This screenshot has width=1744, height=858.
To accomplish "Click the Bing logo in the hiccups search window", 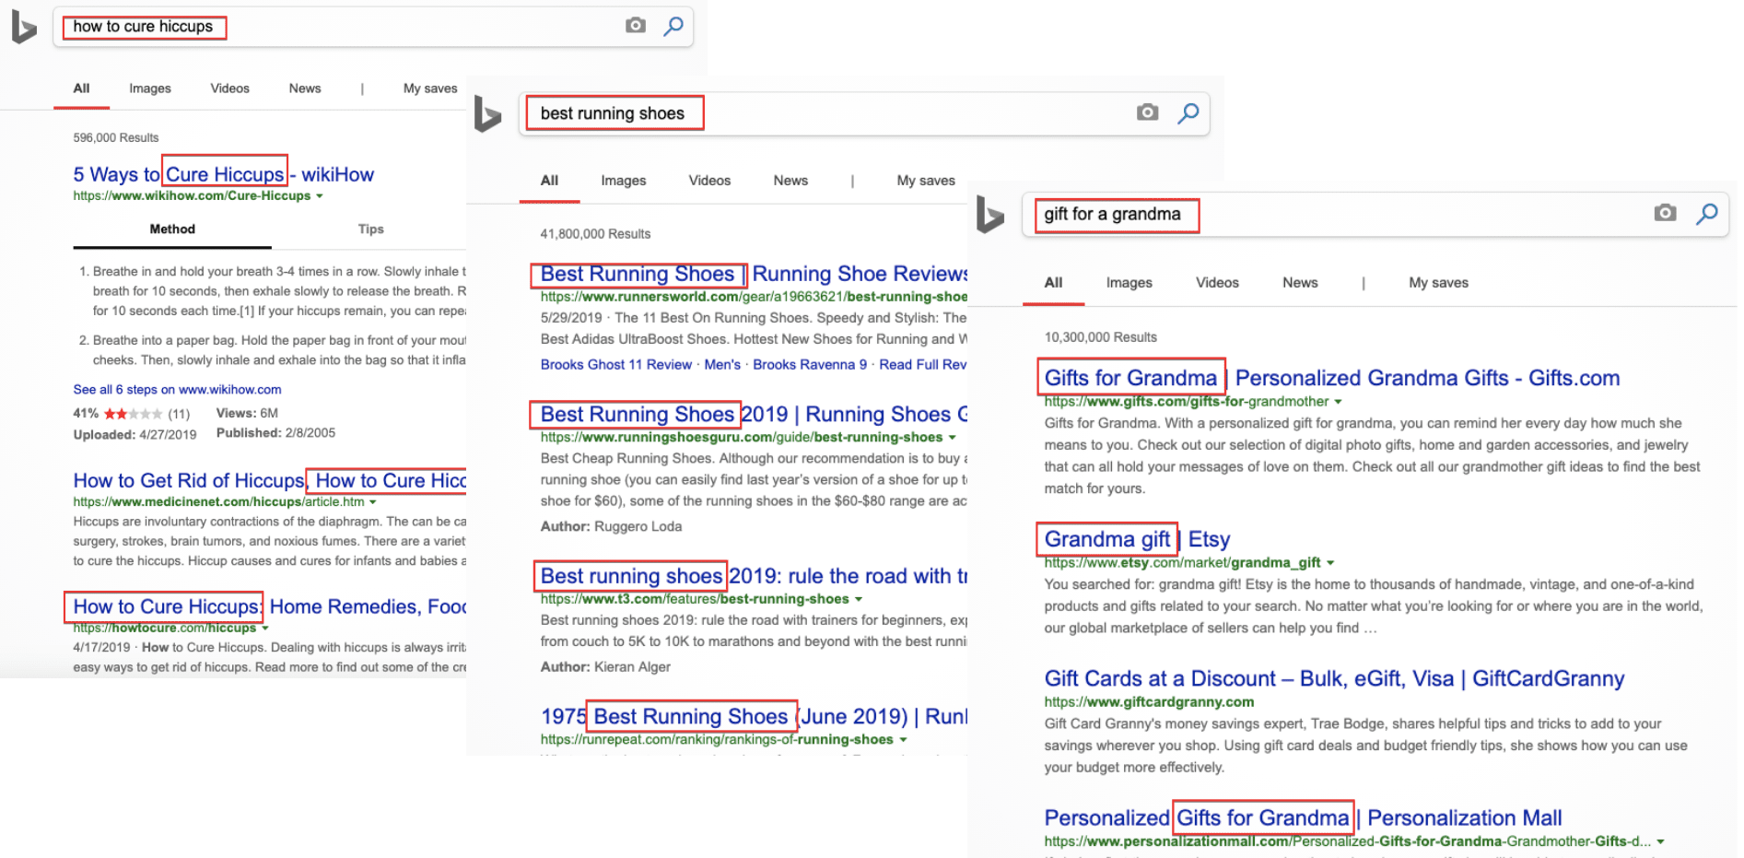I will [x=24, y=28].
